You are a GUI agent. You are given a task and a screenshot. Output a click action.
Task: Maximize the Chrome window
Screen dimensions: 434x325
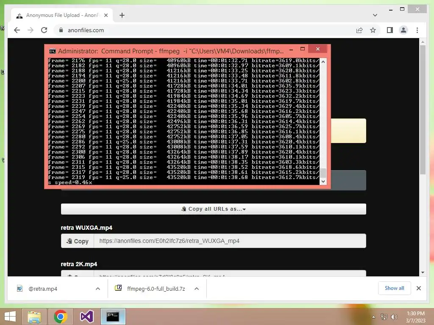coord(402,9)
